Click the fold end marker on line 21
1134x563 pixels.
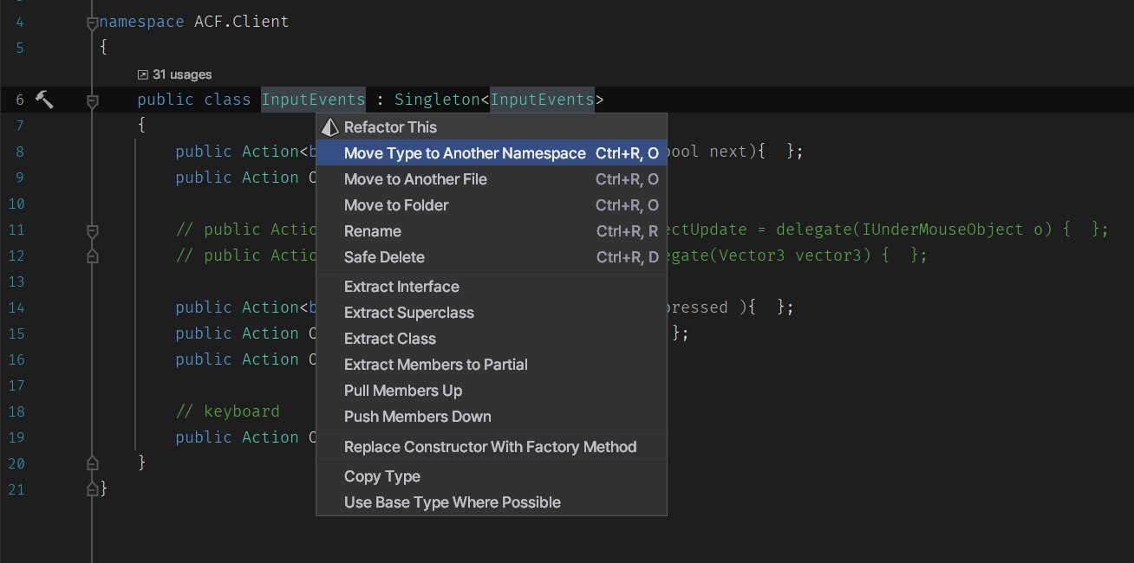pyautogui.click(x=93, y=489)
